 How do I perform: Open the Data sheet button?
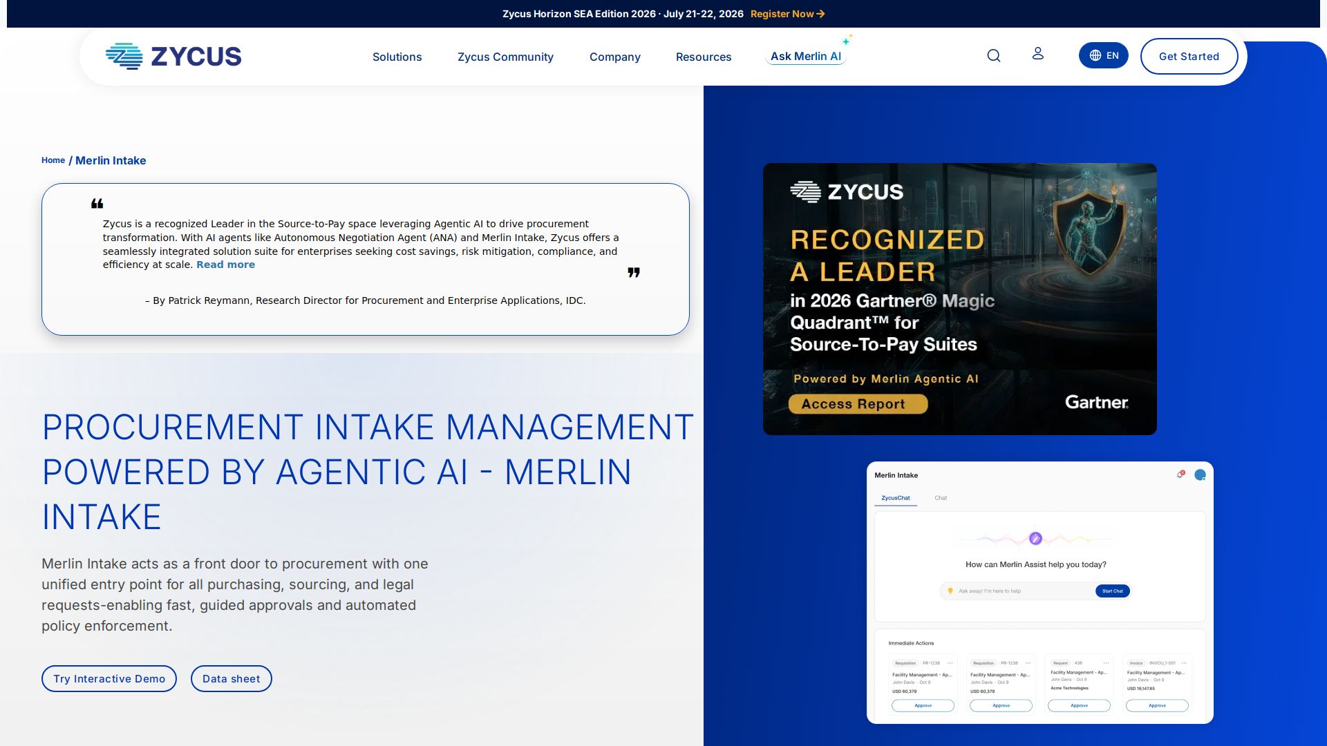pos(232,679)
